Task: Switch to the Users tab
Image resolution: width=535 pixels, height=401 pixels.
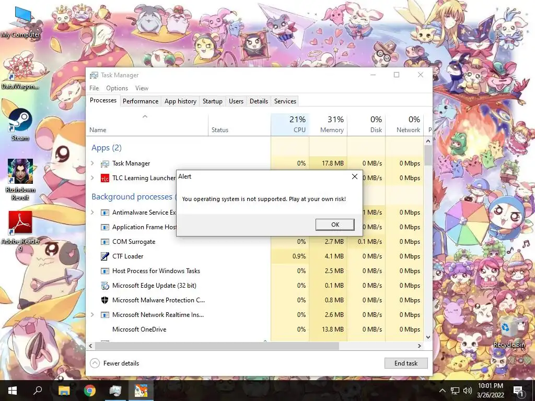Action: click(x=236, y=101)
